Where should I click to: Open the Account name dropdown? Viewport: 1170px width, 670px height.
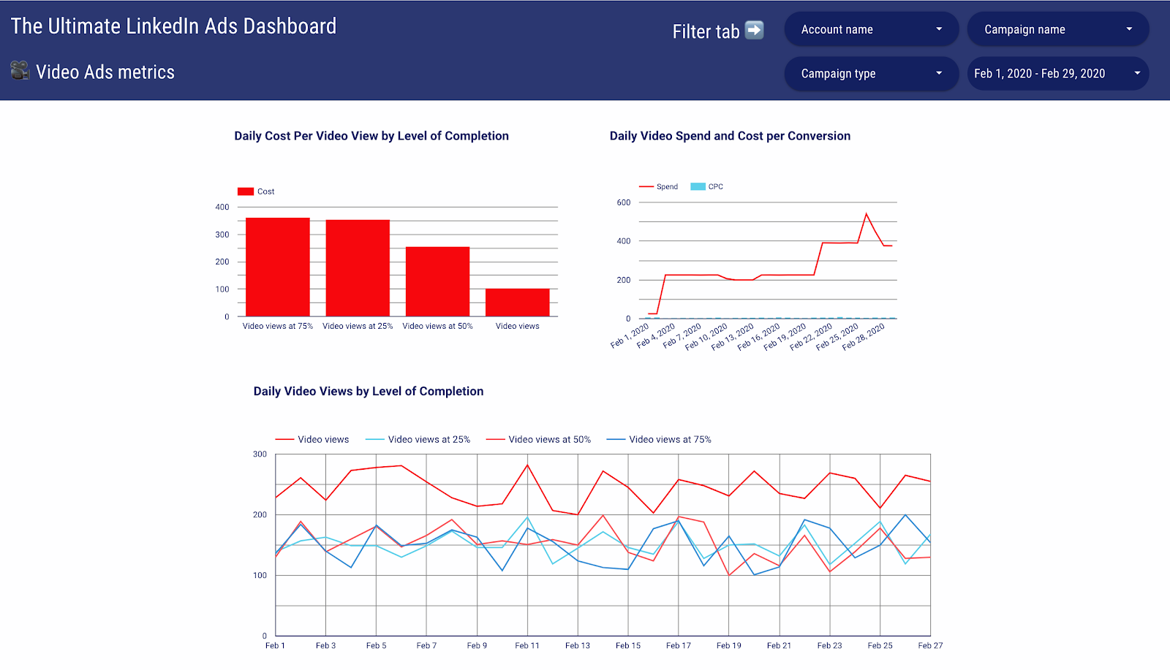tap(871, 30)
